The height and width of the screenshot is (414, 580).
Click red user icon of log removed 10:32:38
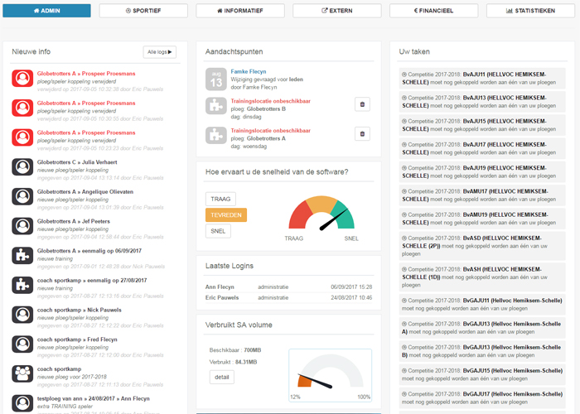(22, 79)
